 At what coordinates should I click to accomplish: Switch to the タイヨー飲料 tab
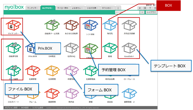(x=63, y=8)
